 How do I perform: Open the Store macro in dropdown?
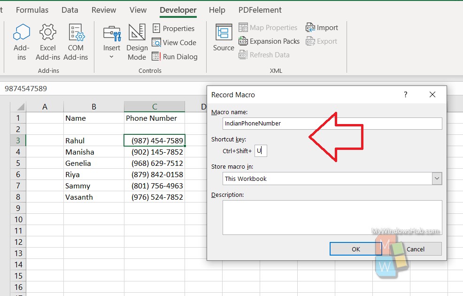437,179
